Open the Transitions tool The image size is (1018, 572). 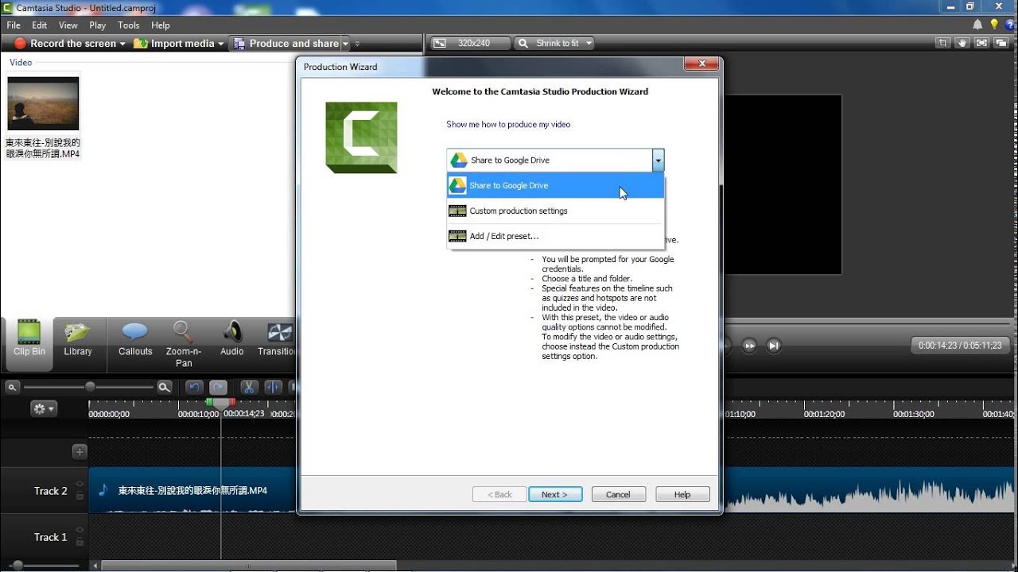tap(277, 340)
